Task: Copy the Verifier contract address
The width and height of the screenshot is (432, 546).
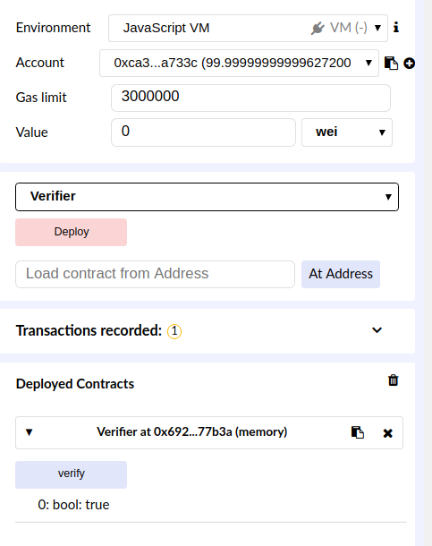Action: pos(357,432)
